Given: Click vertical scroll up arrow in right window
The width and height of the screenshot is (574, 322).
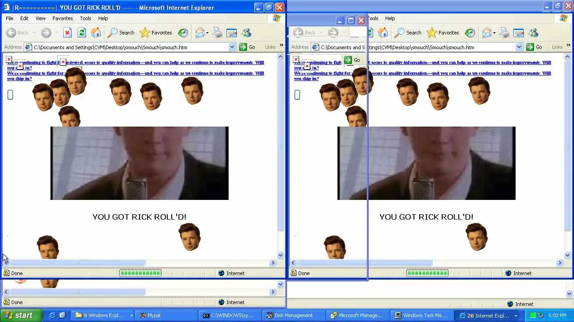Looking at the screenshot, I should click(x=568, y=57).
